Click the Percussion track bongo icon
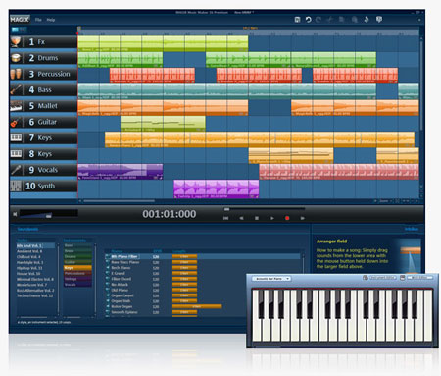This screenshot has height=376, width=441. 16,74
